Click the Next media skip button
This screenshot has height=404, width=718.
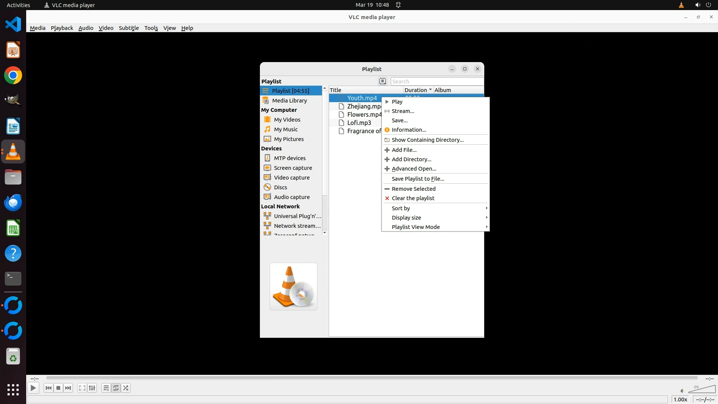click(68, 388)
